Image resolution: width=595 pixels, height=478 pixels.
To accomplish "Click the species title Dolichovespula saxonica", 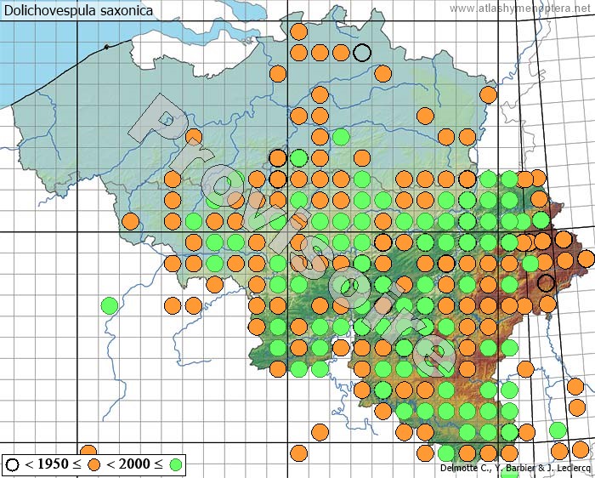I will point(78,10).
